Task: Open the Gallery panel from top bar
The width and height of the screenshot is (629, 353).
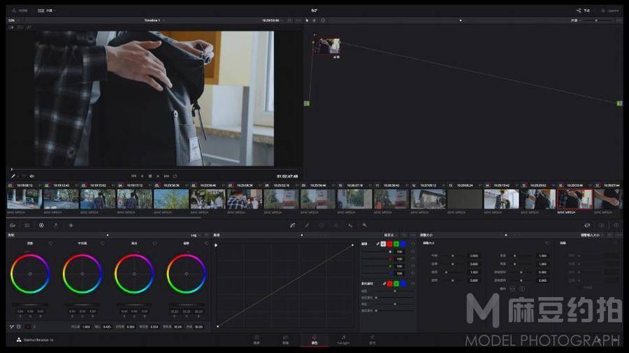Action: click(20, 10)
